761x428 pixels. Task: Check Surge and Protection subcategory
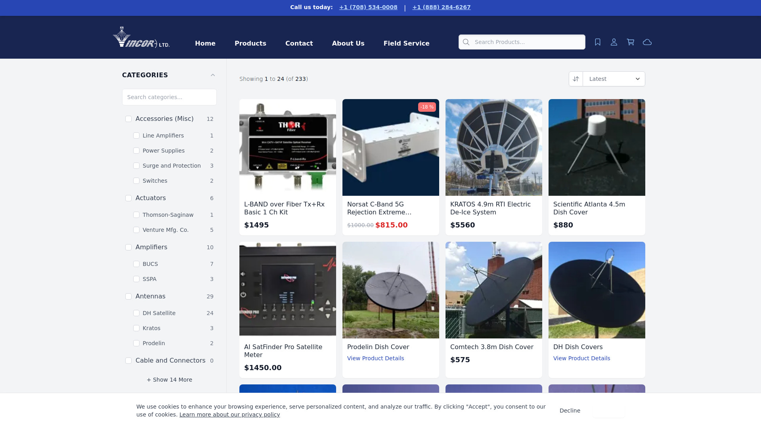(x=136, y=166)
